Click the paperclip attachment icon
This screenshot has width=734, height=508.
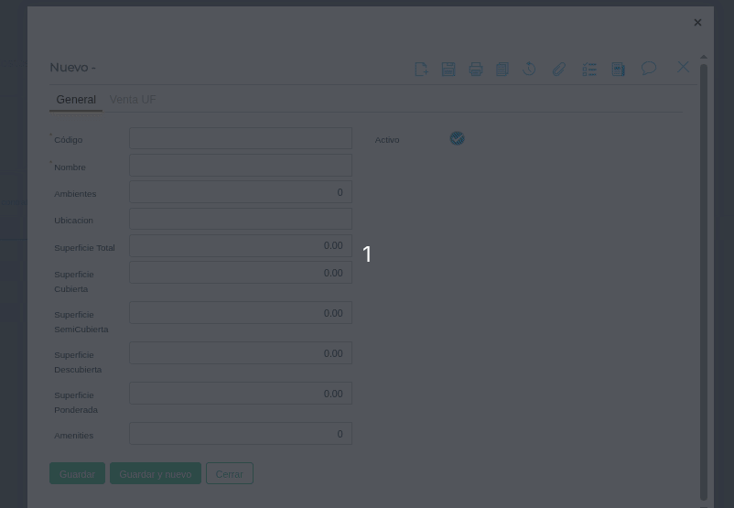[x=559, y=69]
